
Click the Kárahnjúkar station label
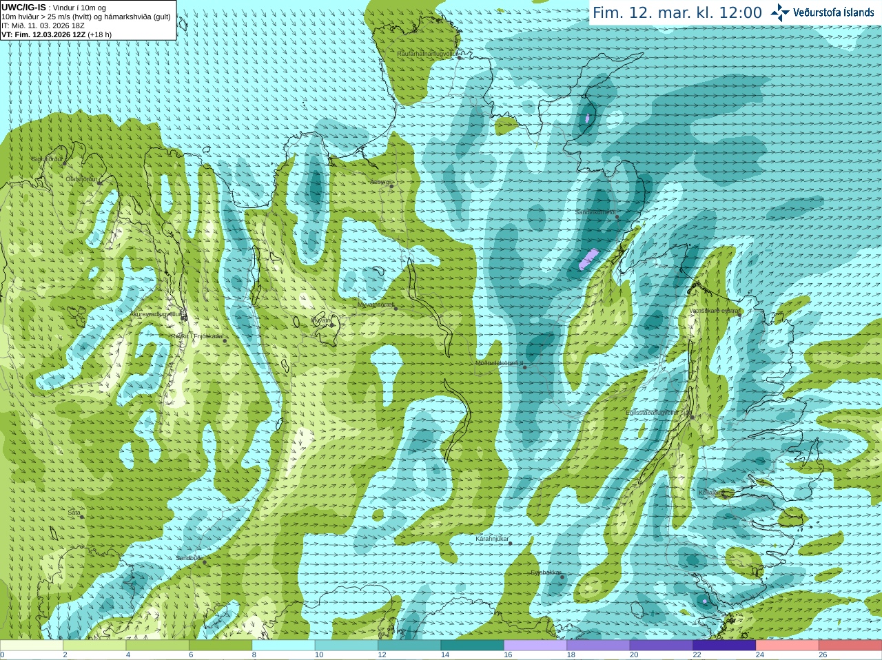(x=492, y=539)
